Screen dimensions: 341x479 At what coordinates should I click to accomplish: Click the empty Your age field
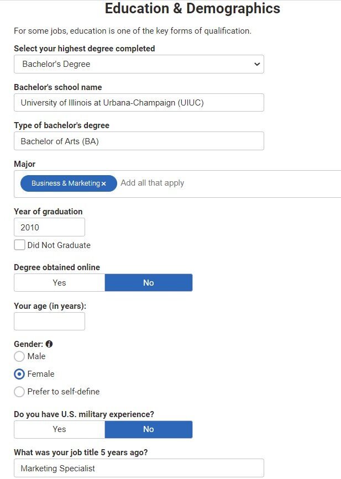tap(50, 322)
